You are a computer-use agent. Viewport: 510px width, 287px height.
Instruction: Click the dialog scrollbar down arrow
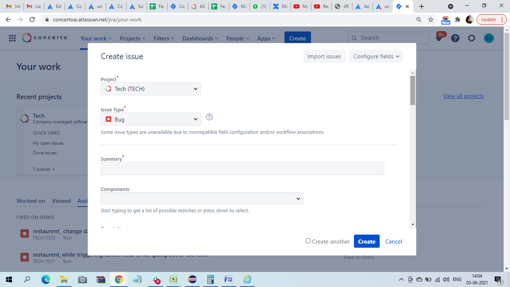(412, 225)
